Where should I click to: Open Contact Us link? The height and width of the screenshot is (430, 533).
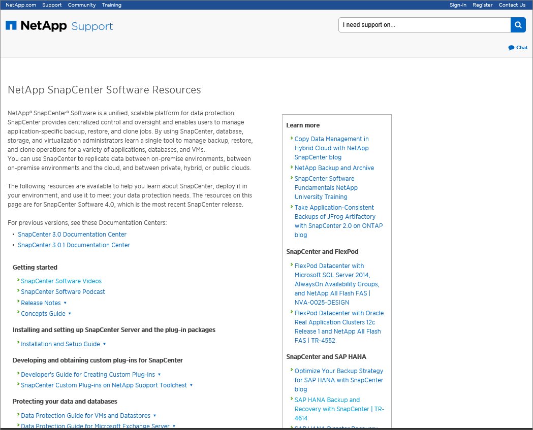pyautogui.click(x=512, y=5)
